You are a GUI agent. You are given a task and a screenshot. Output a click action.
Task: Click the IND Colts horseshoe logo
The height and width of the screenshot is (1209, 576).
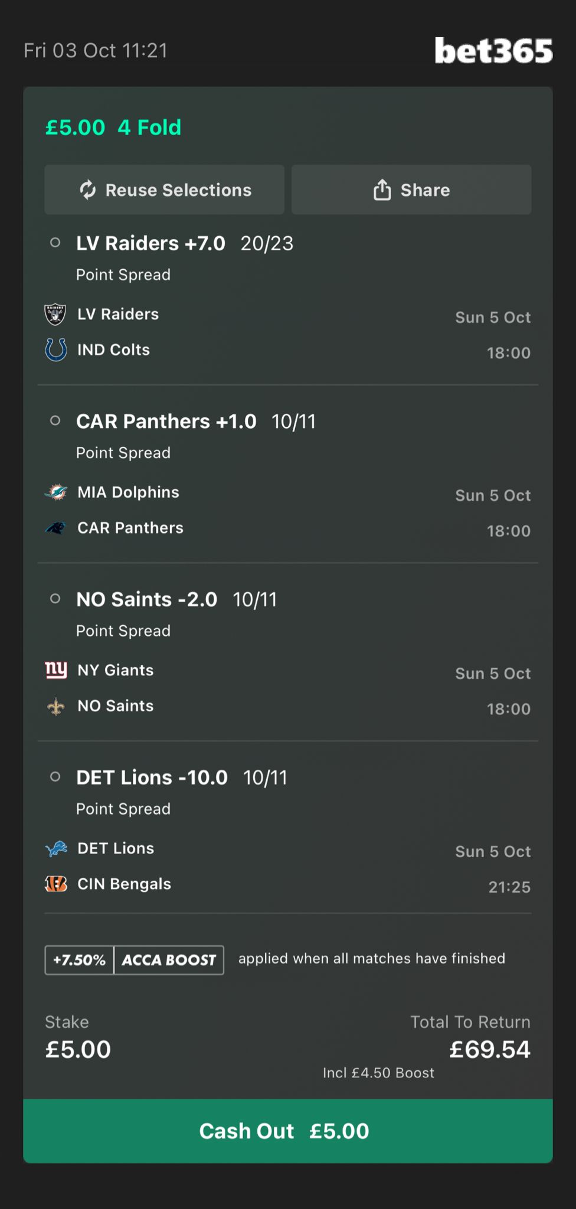pyautogui.click(x=56, y=349)
